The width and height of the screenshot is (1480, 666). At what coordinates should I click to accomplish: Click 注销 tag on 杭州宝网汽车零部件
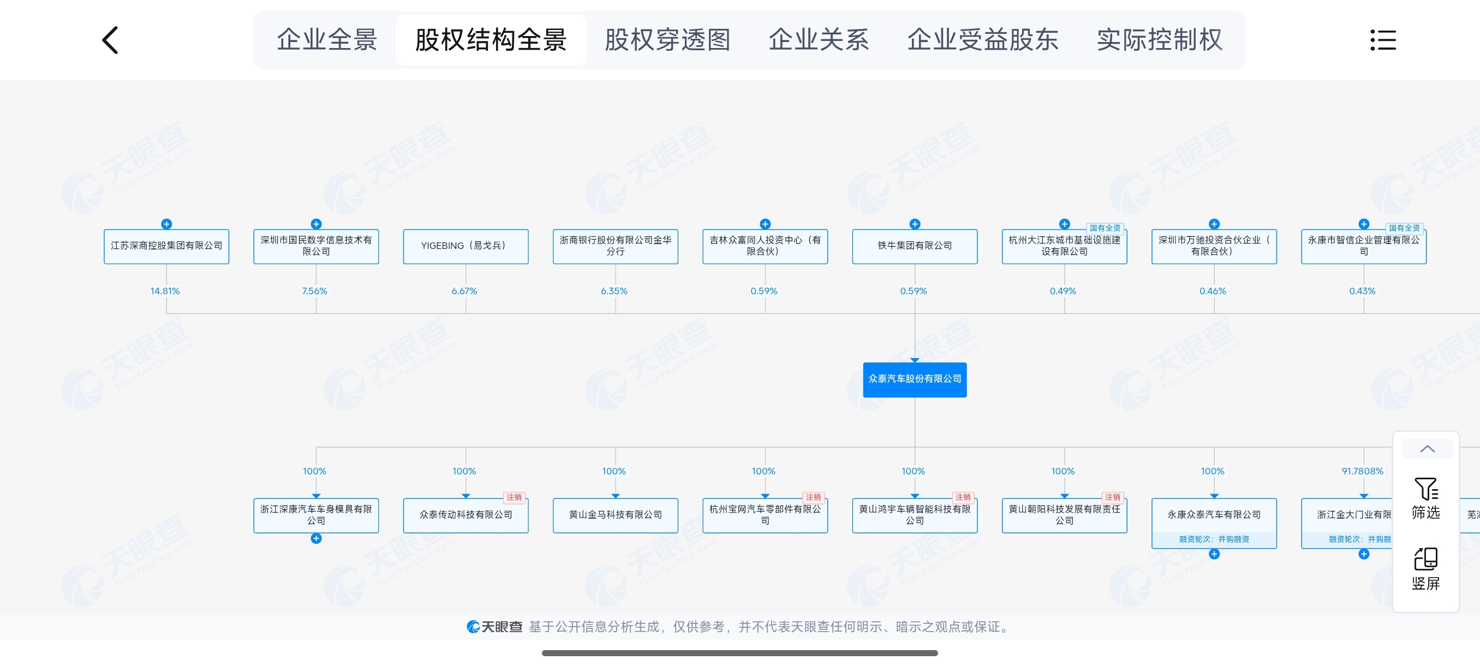(814, 497)
